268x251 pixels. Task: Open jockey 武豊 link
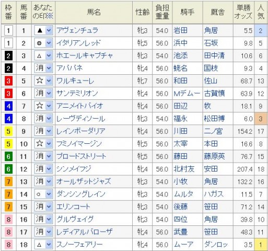pyautogui.click(x=181, y=232)
